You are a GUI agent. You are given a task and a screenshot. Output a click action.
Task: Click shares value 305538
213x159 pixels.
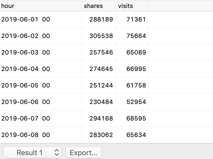(101, 36)
